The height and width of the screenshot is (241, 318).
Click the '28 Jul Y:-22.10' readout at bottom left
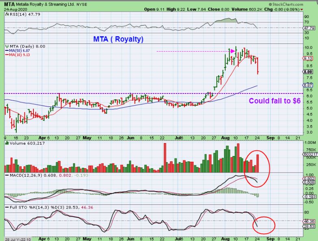[x=18, y=239]
